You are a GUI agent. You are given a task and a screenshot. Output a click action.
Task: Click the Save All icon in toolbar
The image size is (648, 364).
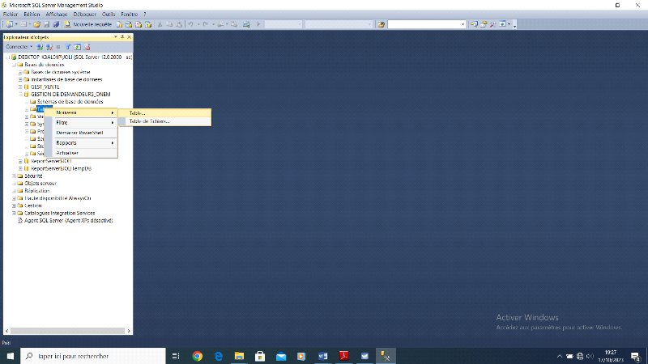56,24
